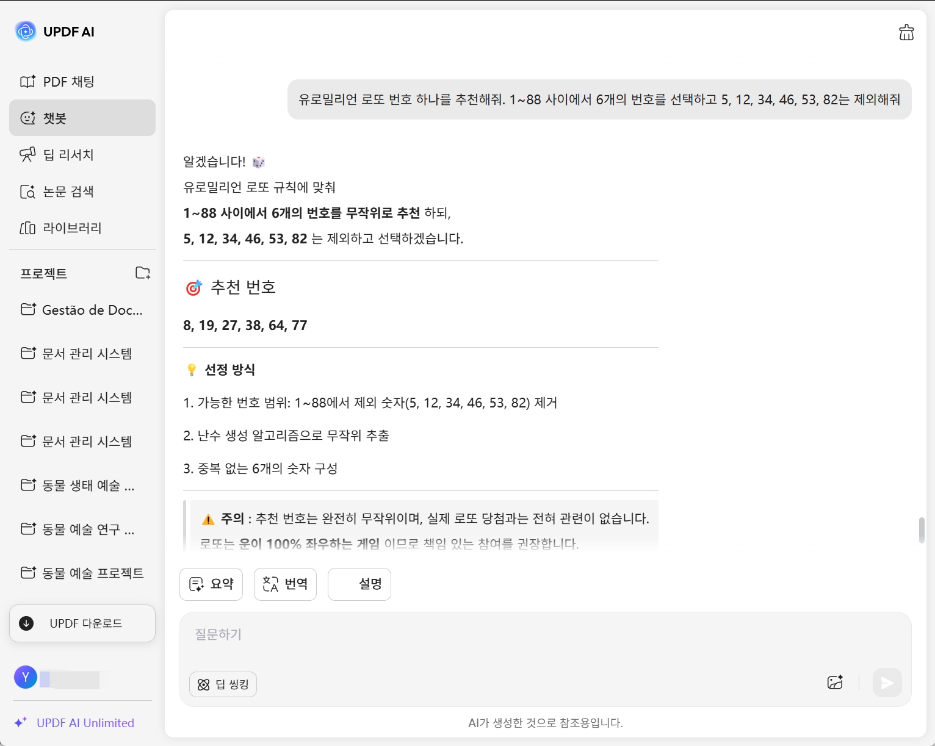The image size is (935, 746).
Task: Click the summarize icon in 요약 button
Action: (197, 584)
